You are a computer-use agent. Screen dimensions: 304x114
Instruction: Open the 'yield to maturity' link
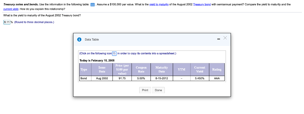point(159,4)
